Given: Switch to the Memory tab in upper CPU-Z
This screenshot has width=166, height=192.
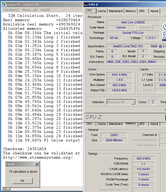Looking at the screenshot, I should point(131,11).
